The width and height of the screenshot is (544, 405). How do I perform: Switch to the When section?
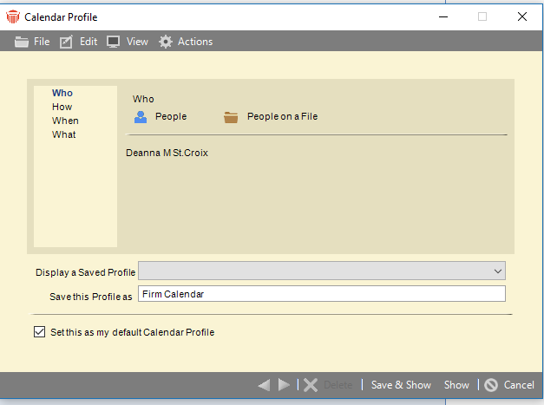pyautogui.click(x=65, y=121)
